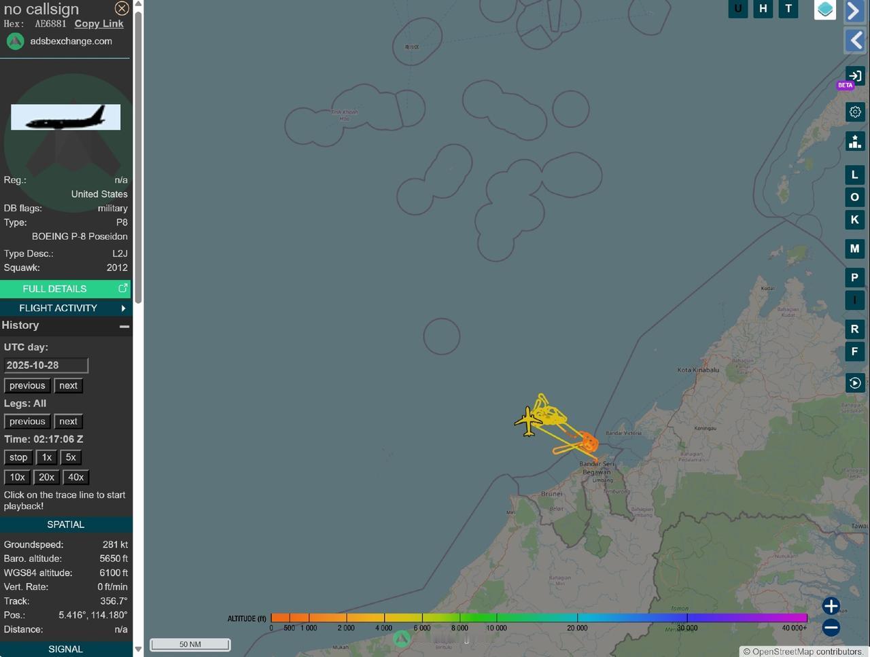Open the statistics leaderboard icon

point(855,141)
